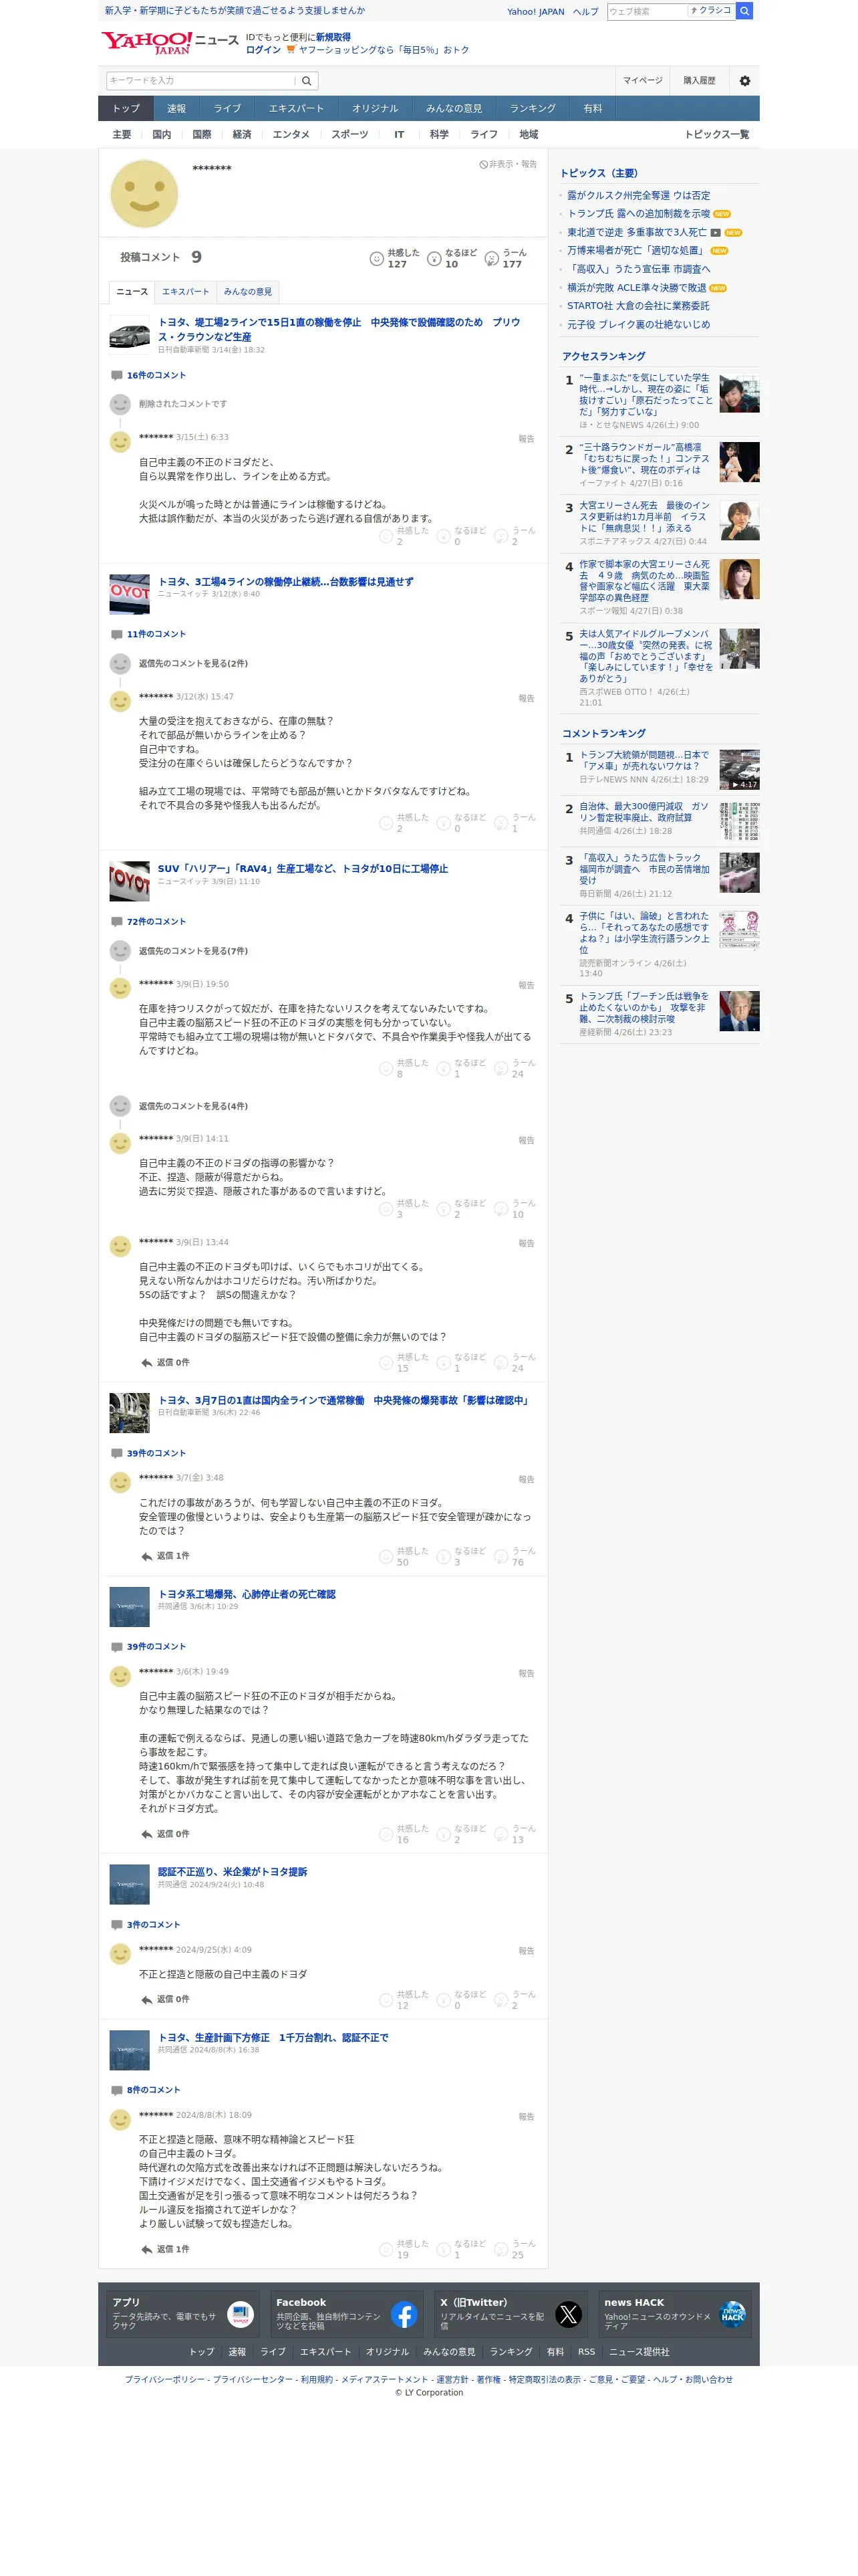The height and width of the screenshot is (2576, 858).
Task: Switch to the エキスパート comments tab
Action: click(186, 292)
